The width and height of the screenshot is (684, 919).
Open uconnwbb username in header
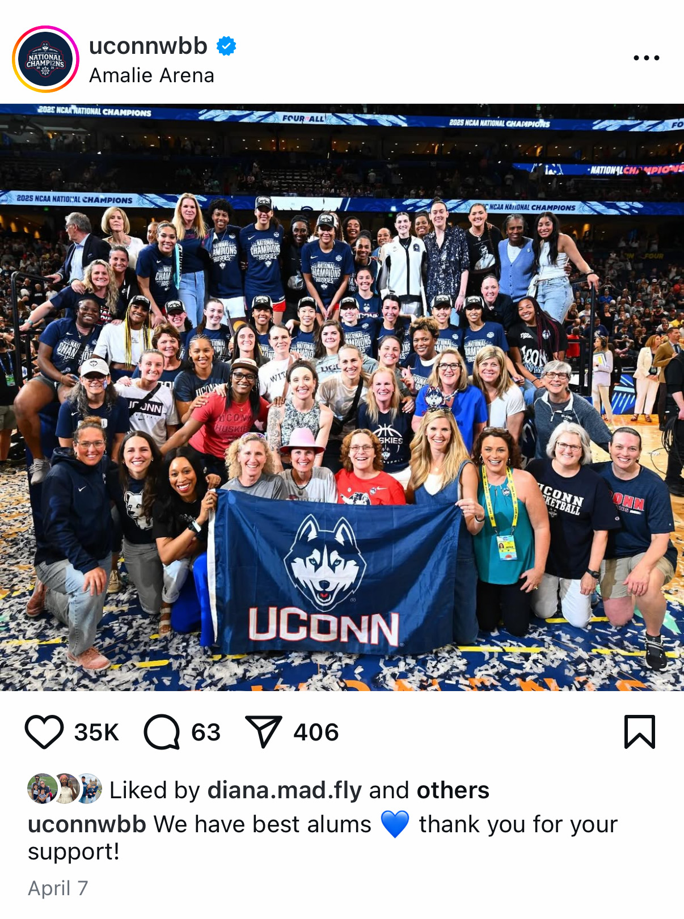coord(148,46)
